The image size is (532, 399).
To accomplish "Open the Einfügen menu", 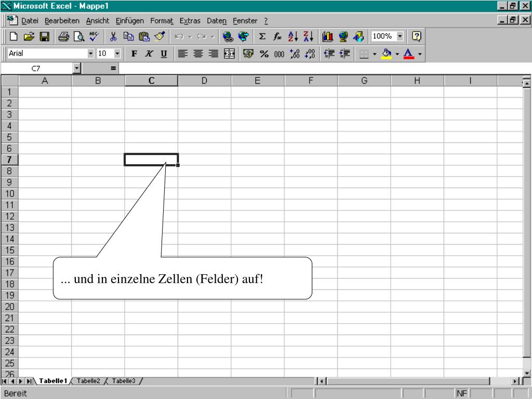I will tap(129, 21).
